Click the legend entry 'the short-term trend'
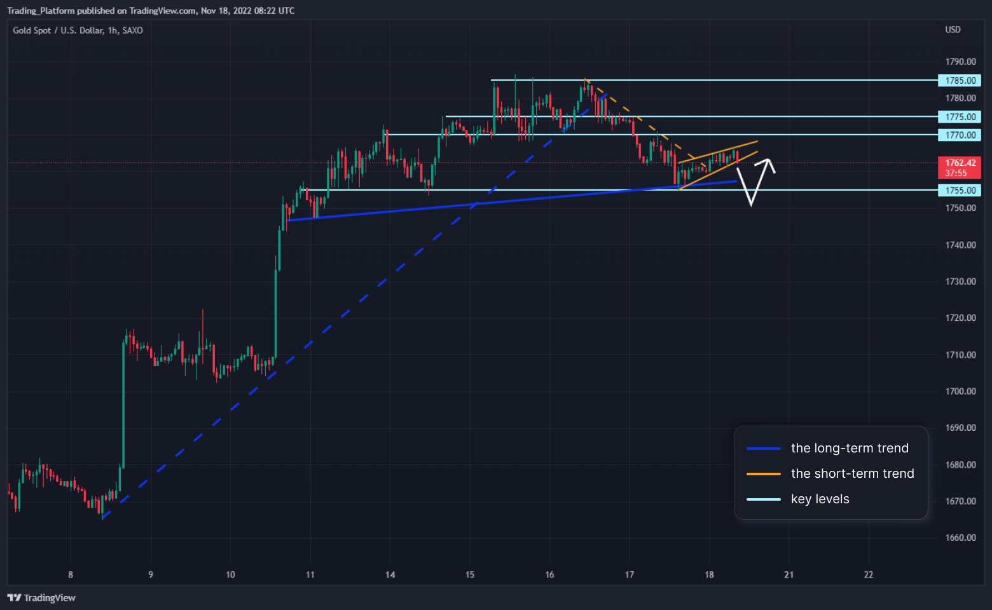 (852, 473)
